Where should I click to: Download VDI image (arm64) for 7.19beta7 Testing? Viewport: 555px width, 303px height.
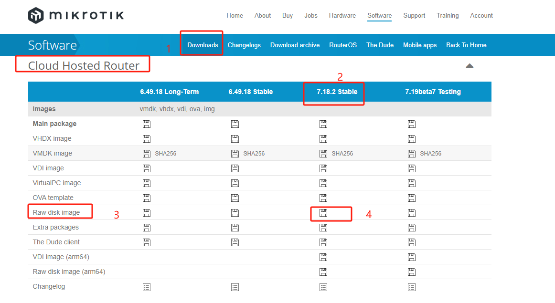tap(412, 257)
